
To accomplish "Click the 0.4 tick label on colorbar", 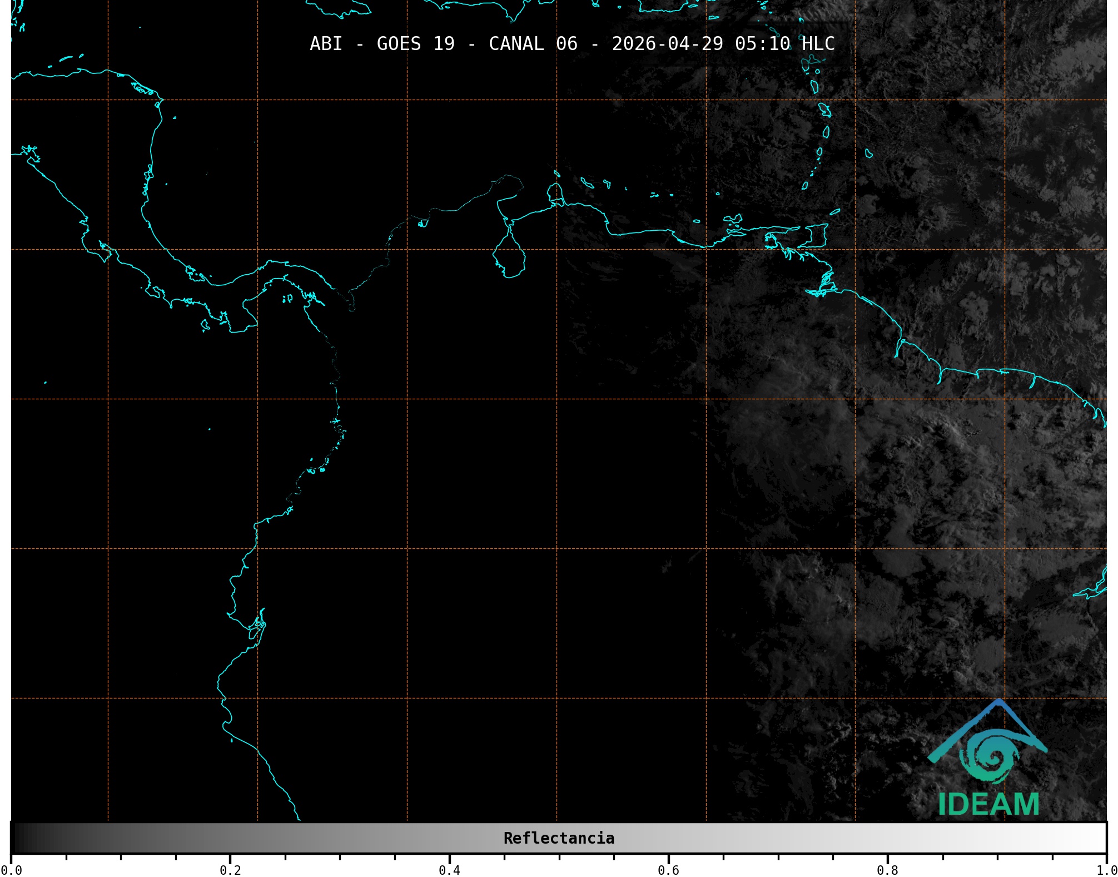I will click(x=449, y=870).
